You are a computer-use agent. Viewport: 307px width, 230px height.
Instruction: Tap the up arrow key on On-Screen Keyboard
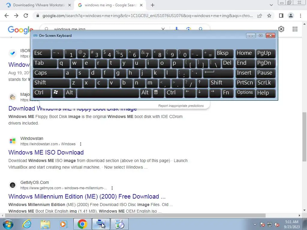coord(202,83)
